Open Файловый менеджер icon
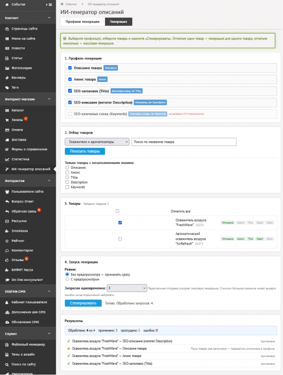 (x=7, y=344)
